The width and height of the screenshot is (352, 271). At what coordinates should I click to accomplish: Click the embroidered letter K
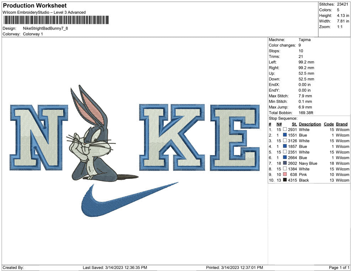point(172,137)
